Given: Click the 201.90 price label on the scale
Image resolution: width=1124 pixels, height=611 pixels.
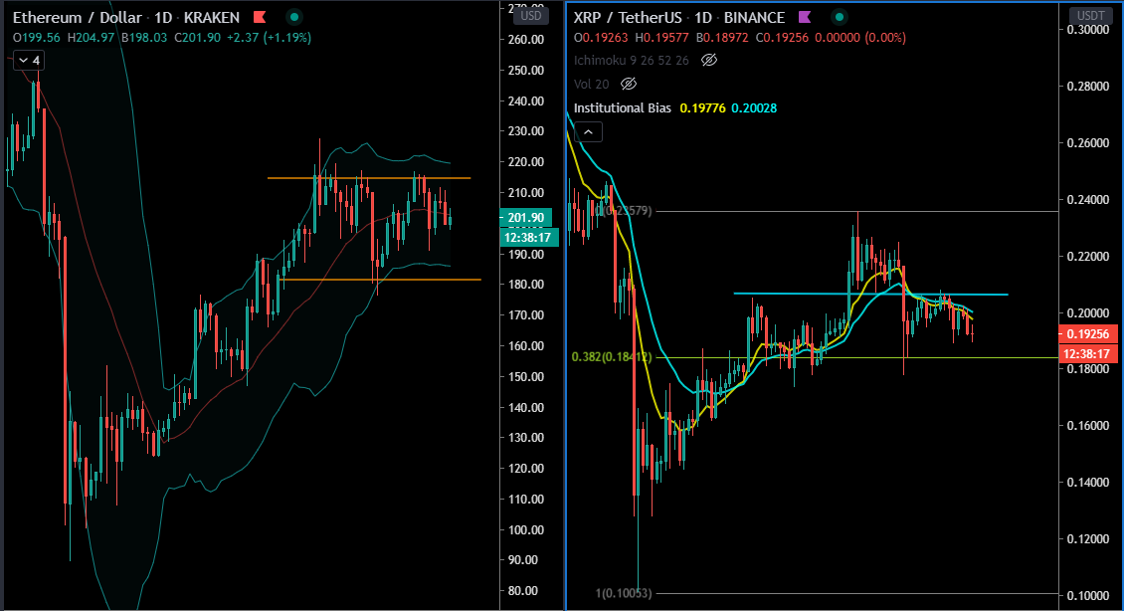Looking at the screenshot, I should [x=524, y=217].
